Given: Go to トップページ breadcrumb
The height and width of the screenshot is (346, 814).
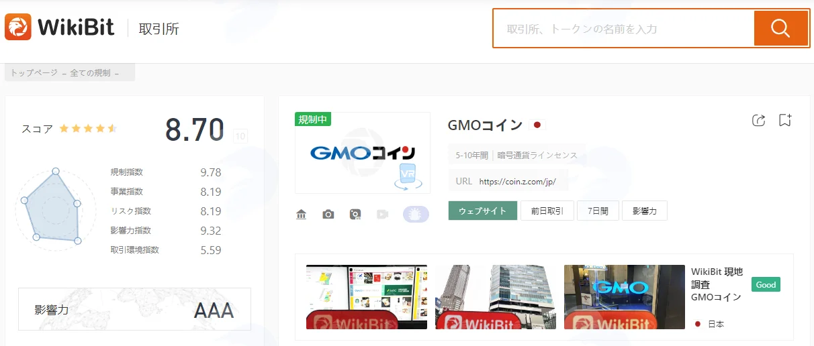Looking at the screenshot, I should coord(34,73).
